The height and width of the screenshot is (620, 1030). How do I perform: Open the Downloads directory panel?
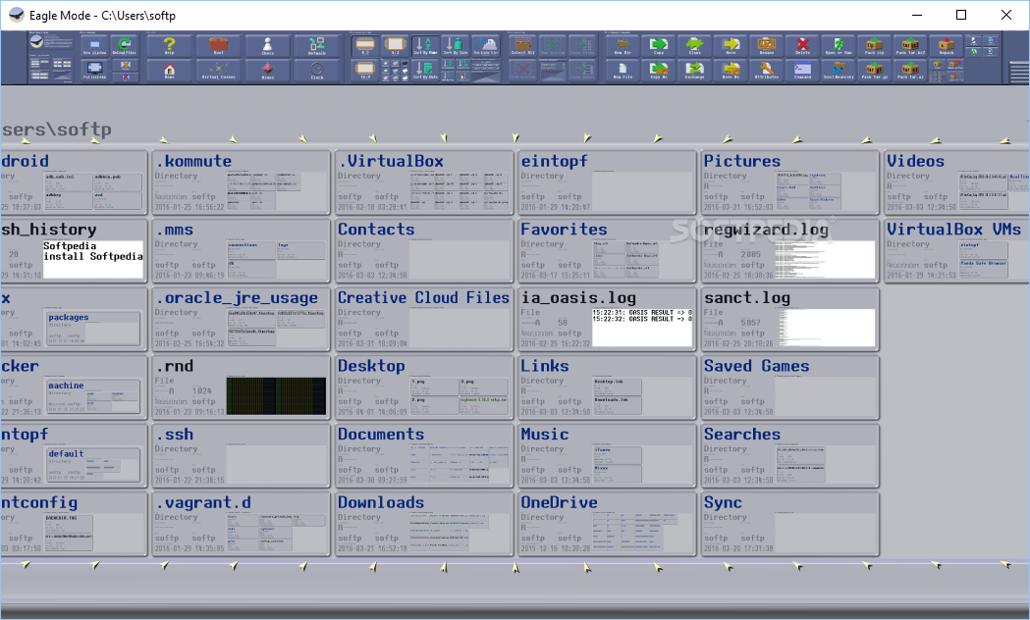(x=424, y=524)
